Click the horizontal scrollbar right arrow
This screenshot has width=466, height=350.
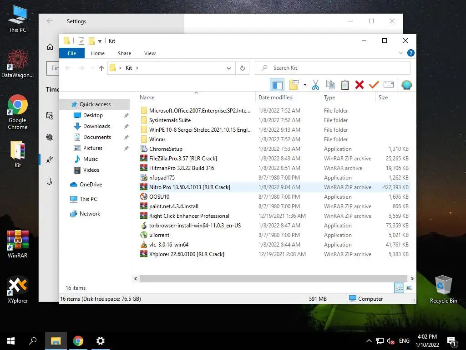pyautogui.click(x=412, y=278)
